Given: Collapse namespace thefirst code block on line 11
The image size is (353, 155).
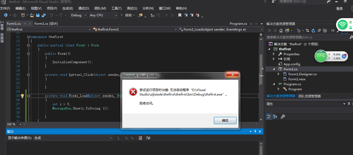Looking at the screenshot, I should point(28,37).
